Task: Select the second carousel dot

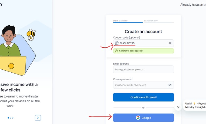Action: click(x=10, y=118)
